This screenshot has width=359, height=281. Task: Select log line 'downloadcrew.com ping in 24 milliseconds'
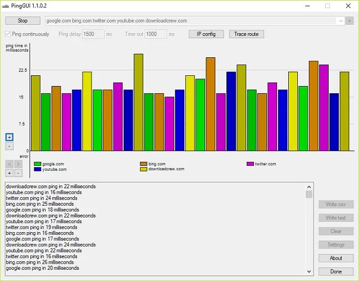coord(51,245)
